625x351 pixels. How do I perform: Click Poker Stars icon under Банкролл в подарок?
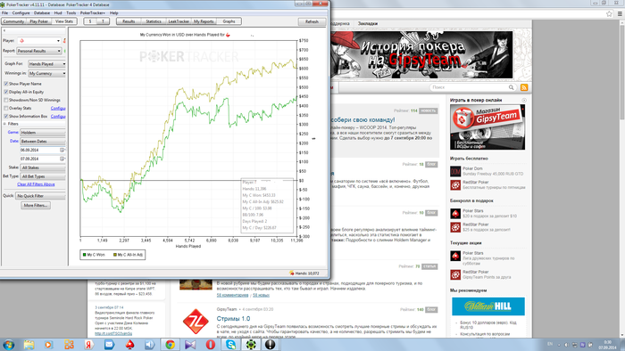[455, 214]
